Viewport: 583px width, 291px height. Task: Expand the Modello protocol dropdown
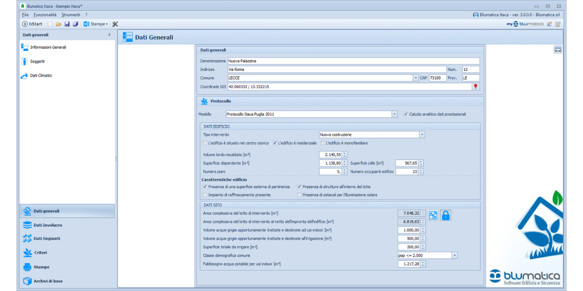(x=394, y=114)
